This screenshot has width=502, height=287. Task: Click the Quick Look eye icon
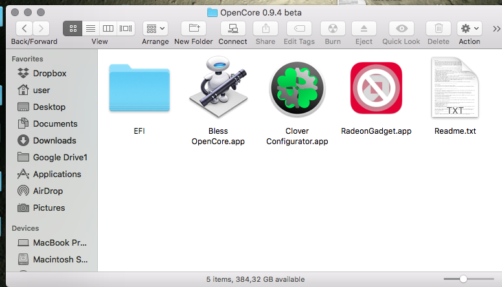tap(402, 28)
